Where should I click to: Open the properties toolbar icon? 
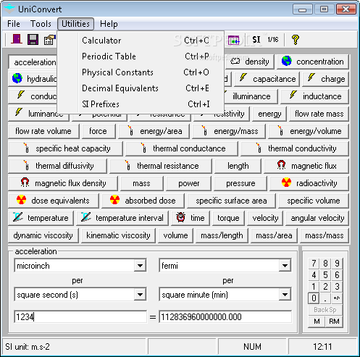pos(49,40)
